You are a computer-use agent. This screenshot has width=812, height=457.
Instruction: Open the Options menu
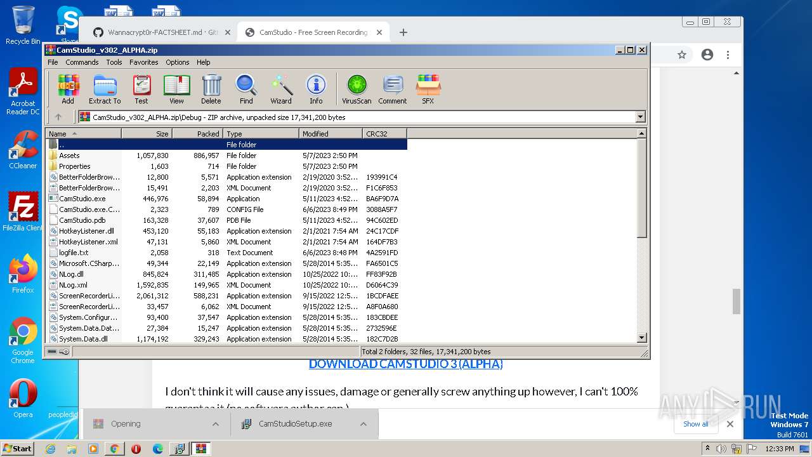point(178,62)
